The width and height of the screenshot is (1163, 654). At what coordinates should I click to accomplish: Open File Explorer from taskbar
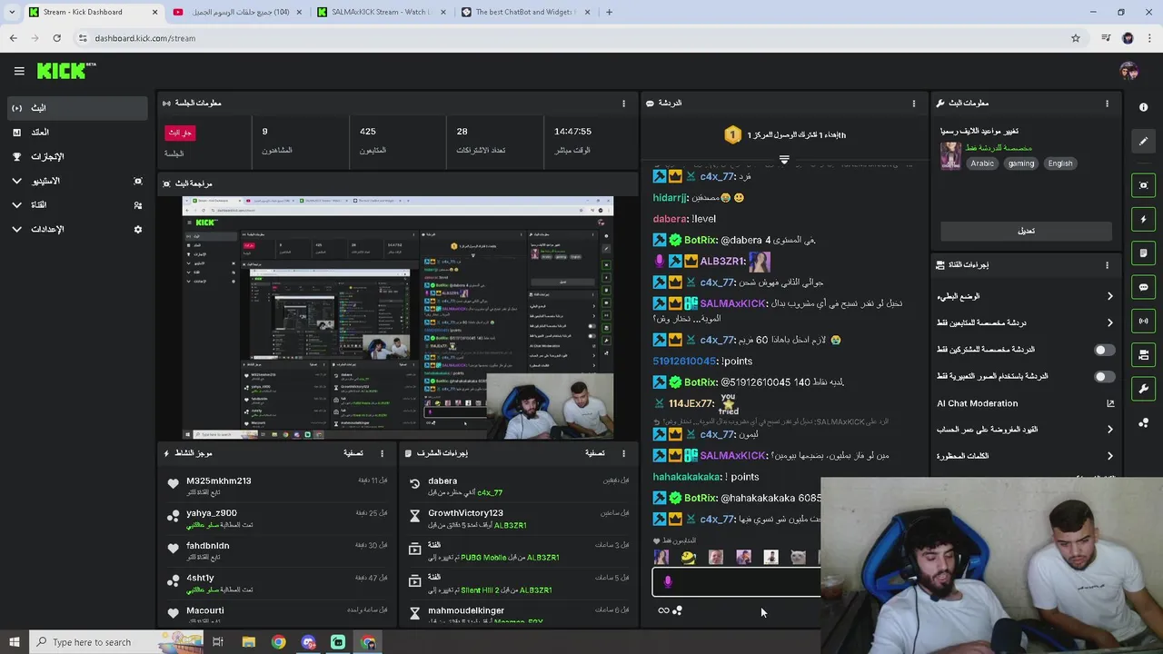pos(248,642)
